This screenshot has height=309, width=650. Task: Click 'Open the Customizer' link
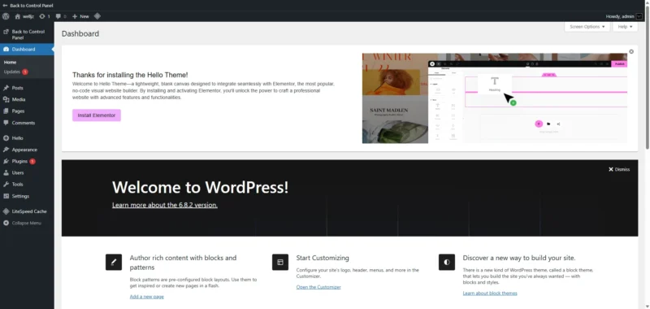318,287
